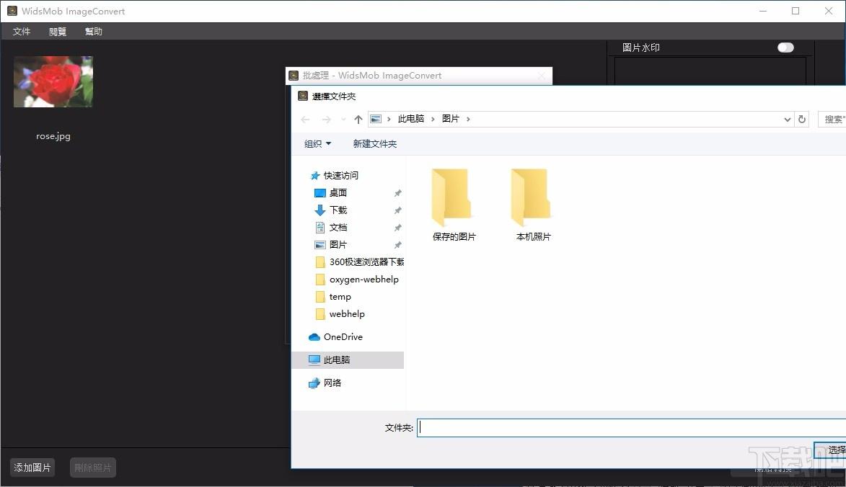Click pin icon next to 图片
Screen dimensions: 846x487
tap(397, 244)
